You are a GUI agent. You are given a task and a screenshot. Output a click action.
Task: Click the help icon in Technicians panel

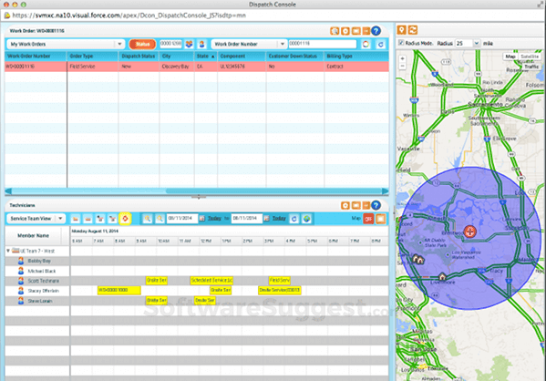click(x=376, y=205)
